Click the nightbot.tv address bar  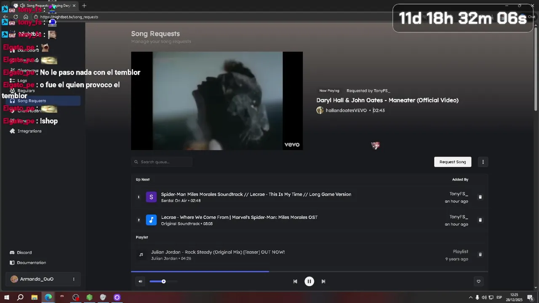(69, 17)
